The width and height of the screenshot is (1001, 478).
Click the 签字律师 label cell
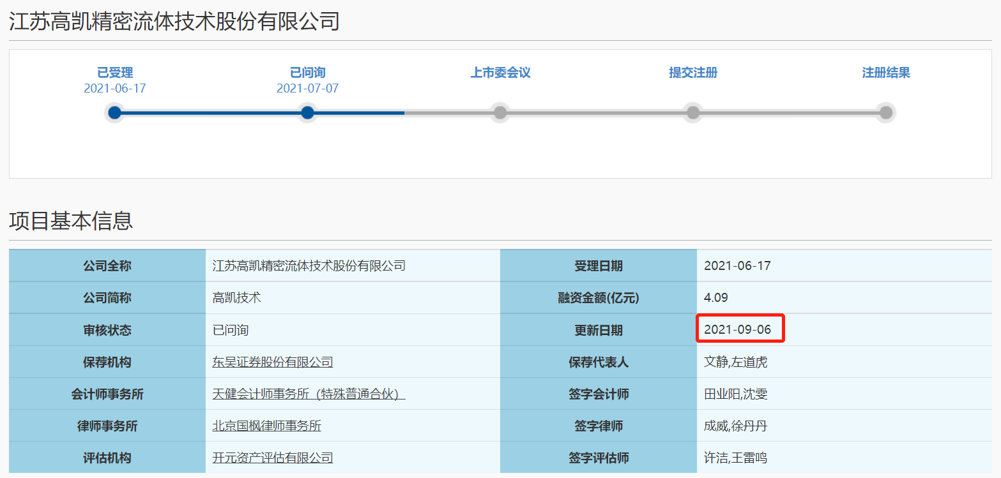point(599,426)
